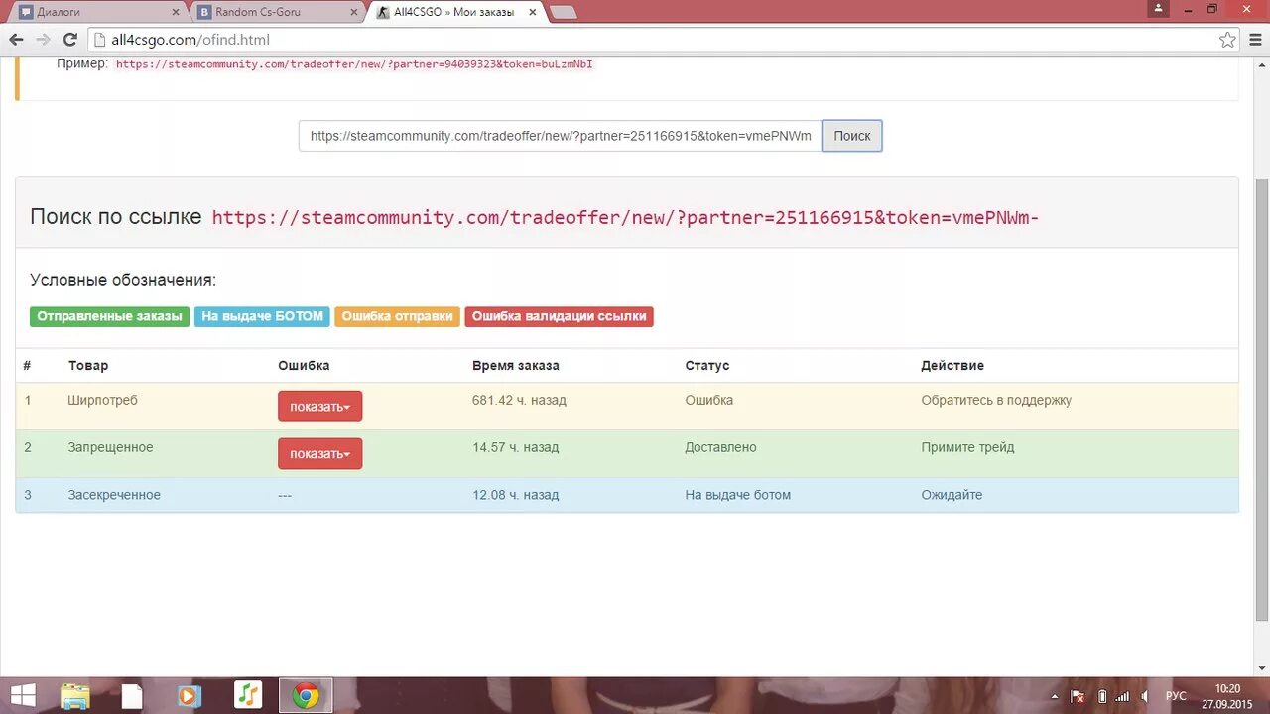Open the blank document icon in the taskbar

[132, 695]
